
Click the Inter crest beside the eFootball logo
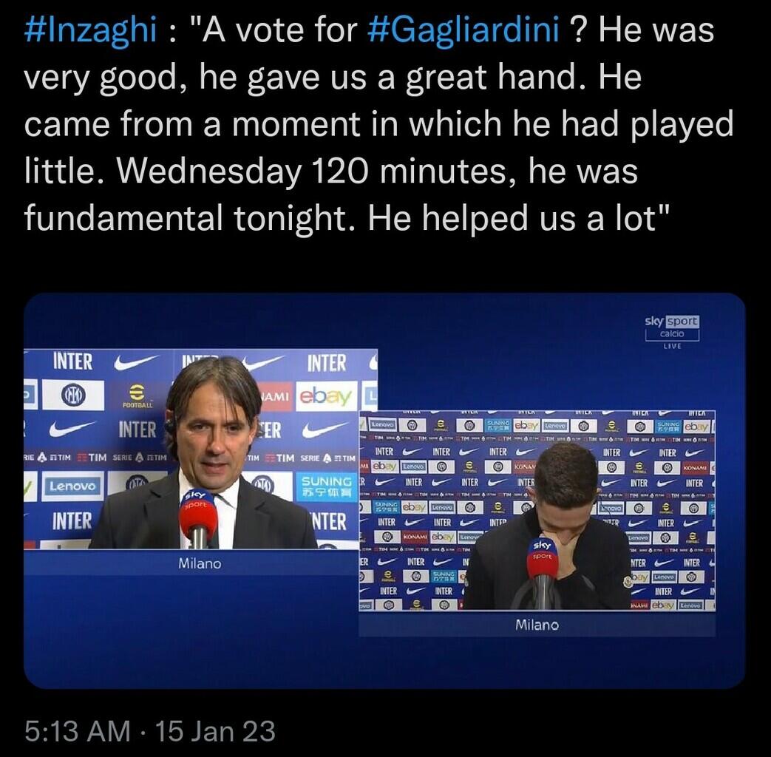[72, 396]
